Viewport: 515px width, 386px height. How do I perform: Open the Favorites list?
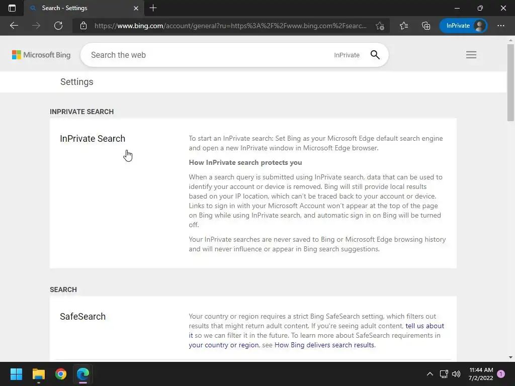coord(404,26)
